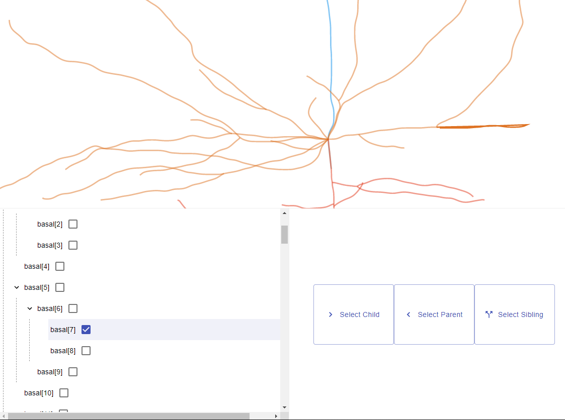
Task: Select the basal[8] tree label
Action: point(63,351)
